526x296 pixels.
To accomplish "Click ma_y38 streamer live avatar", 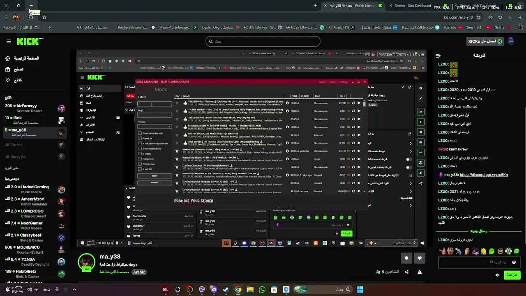I will 86,263.
